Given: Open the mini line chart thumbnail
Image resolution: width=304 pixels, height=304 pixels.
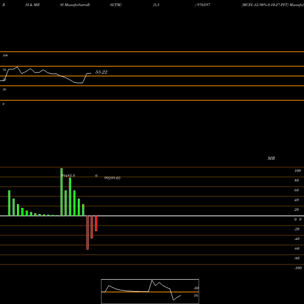Looking at the screenshot, I should tap(150, 291).
